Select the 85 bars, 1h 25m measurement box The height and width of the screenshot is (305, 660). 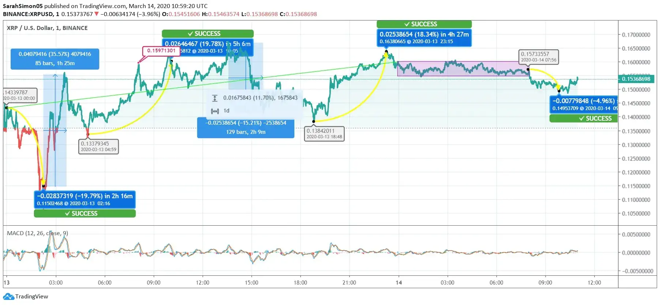click(x=55, y=59)
